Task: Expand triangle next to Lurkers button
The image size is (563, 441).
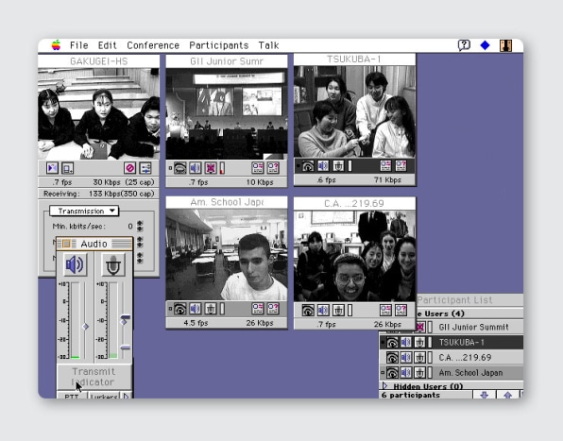Action: click(126, 397)
